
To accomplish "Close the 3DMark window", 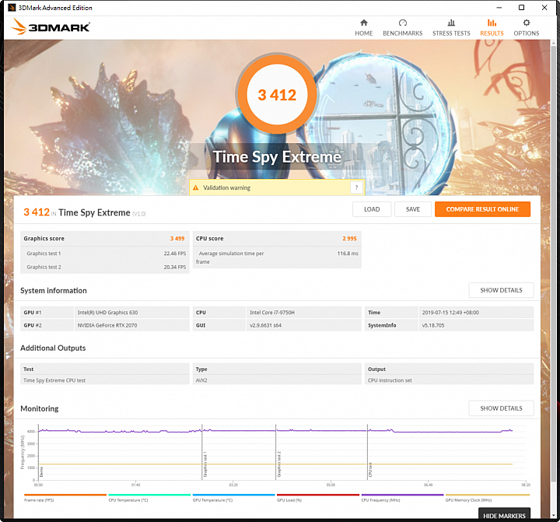I will 544,8.
